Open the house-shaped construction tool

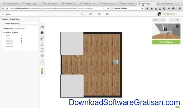[42, 33]
